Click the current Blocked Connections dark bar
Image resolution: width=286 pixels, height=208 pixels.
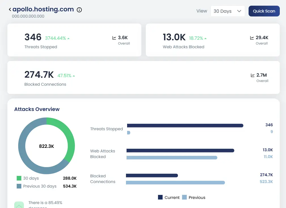click(152, 176)
